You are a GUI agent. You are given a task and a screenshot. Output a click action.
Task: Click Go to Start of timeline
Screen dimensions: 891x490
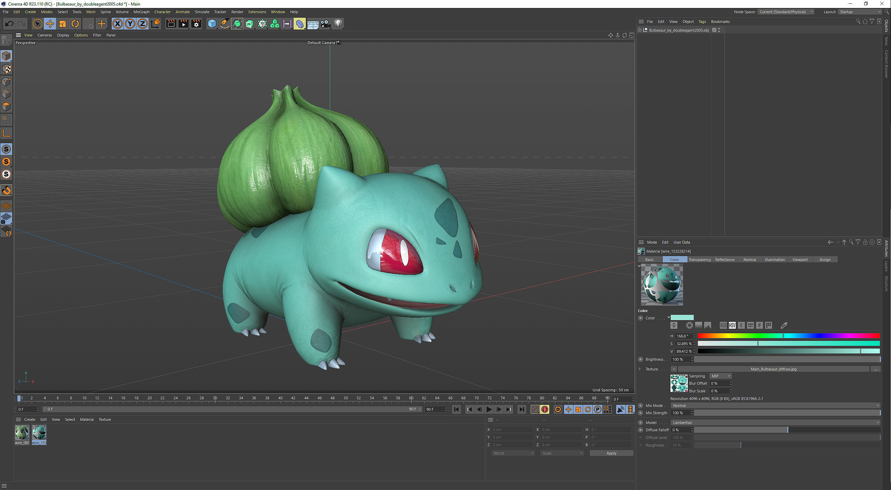(x=456, y=409)
